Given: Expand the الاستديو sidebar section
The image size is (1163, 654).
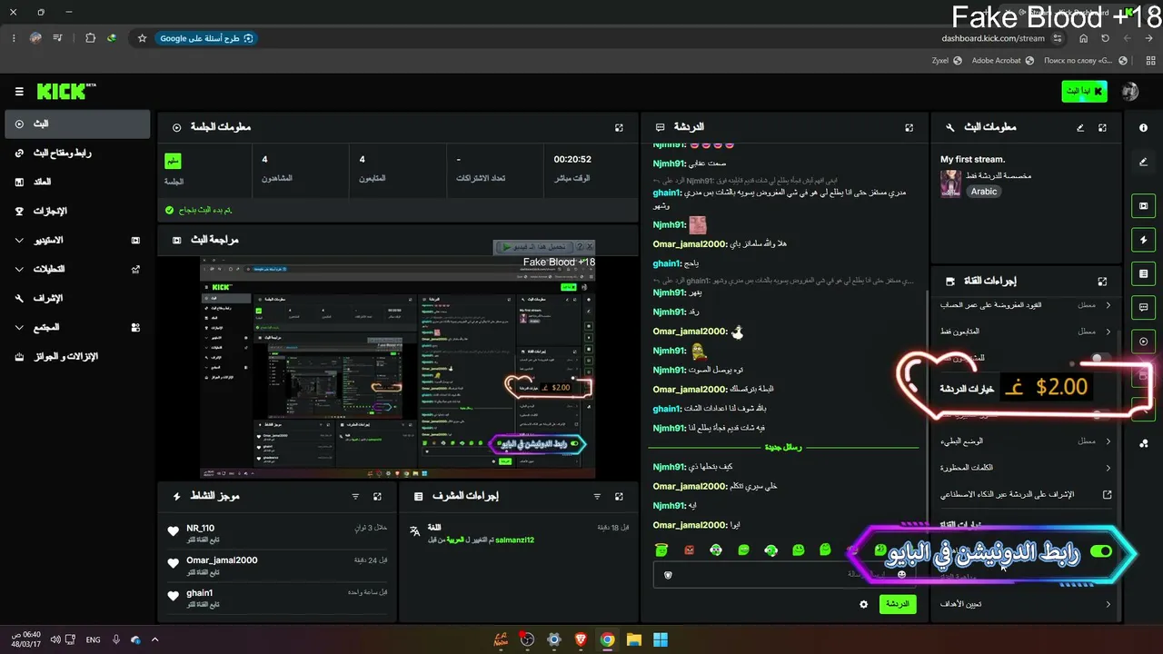Looking at the screenshot, I should tap(77, 241).
